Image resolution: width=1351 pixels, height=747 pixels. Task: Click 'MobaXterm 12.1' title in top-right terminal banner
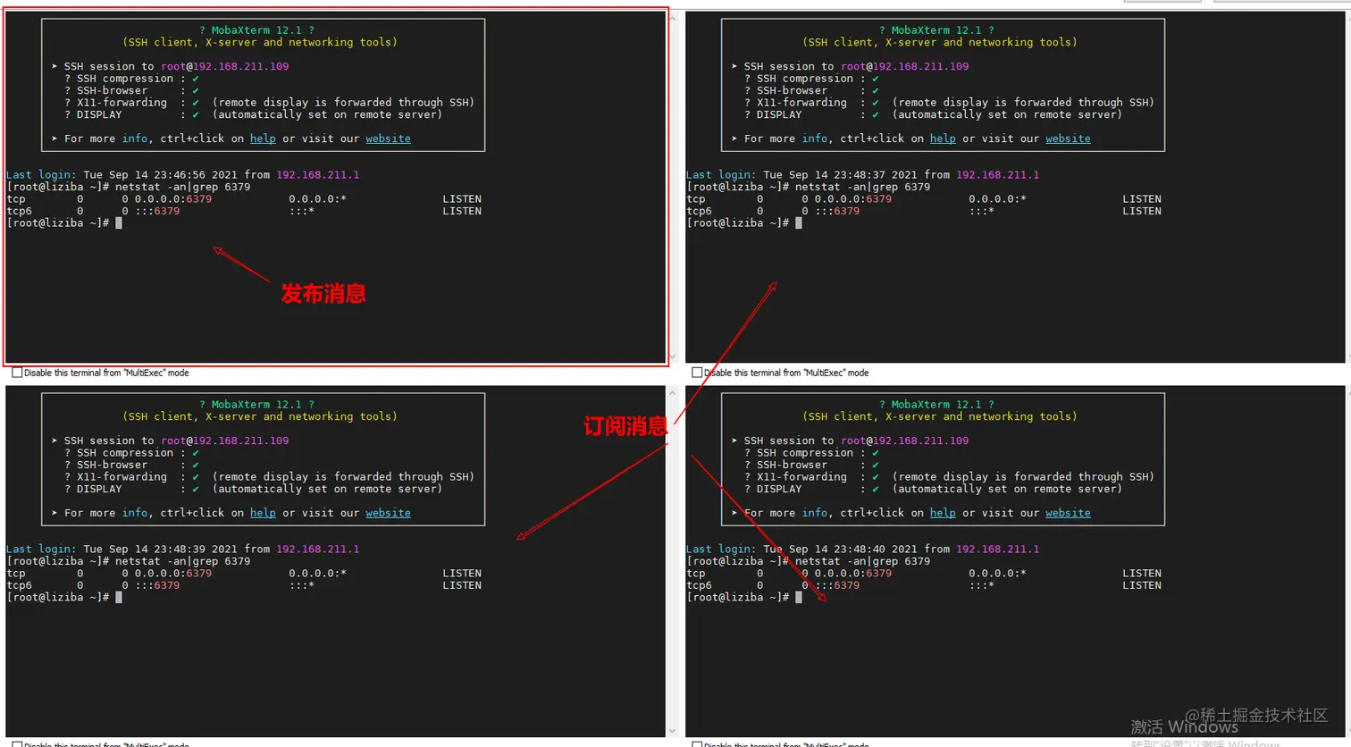click(936, 30)
